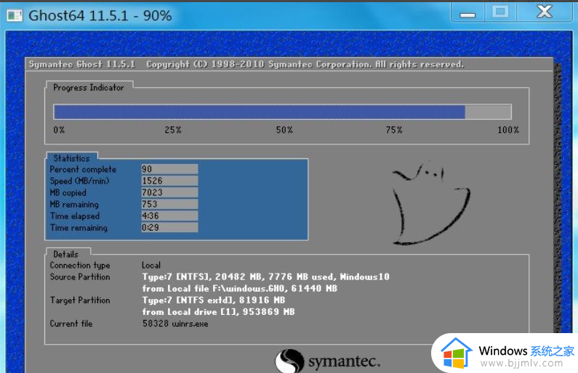
Task: Click the Details panel heading
Action: (65, 254)
